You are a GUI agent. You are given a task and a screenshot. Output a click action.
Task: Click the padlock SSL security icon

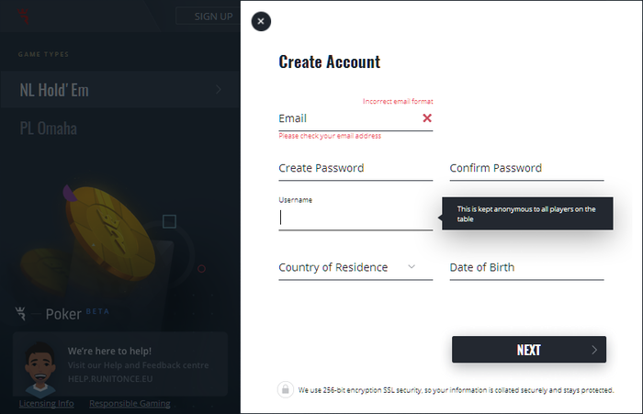(x=286, y=389)
